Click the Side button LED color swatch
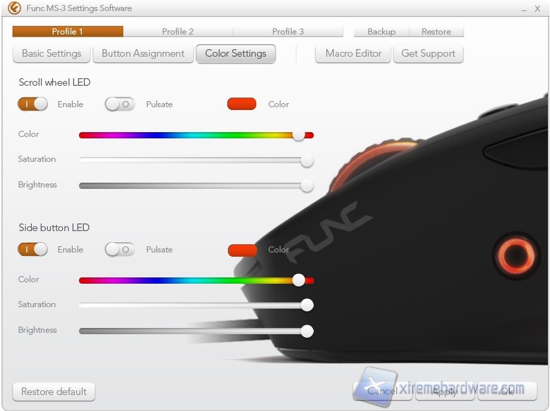 (x=242, y=249)
